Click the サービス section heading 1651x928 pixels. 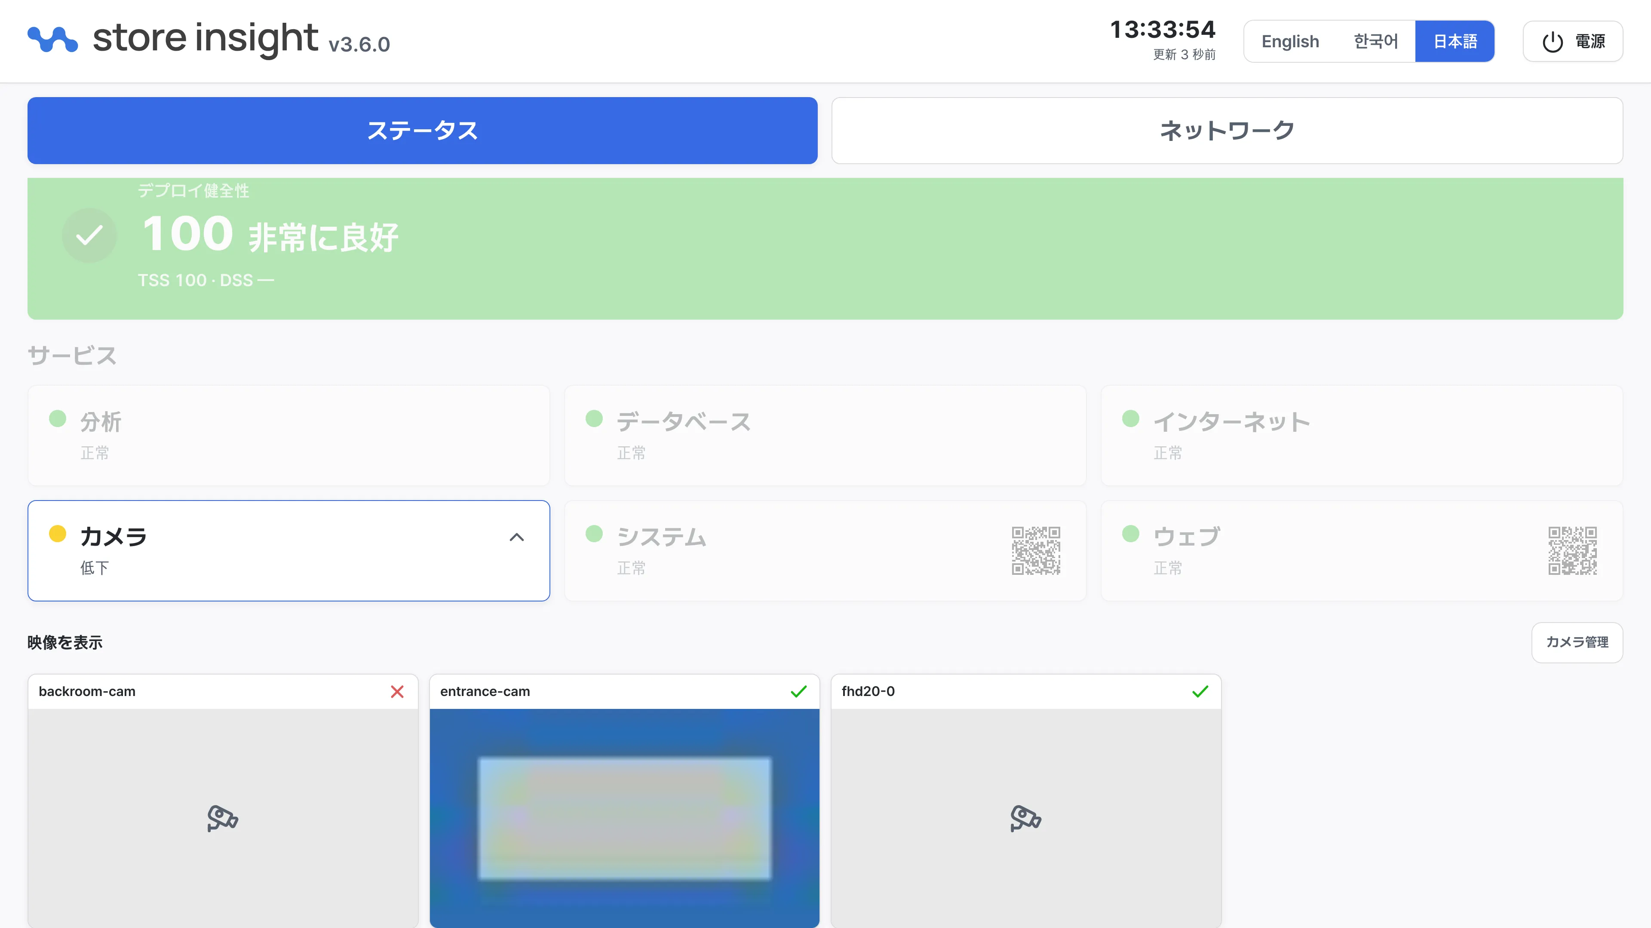click(72, 355)
